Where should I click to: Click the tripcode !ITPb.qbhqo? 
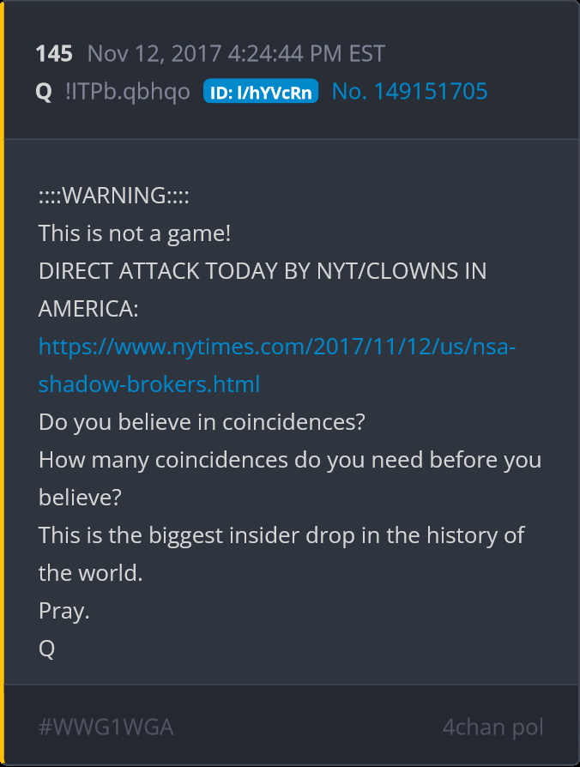coord(128,92)
